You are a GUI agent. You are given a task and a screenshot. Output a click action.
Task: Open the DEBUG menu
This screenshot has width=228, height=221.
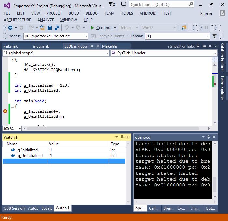tap(91, 13)
